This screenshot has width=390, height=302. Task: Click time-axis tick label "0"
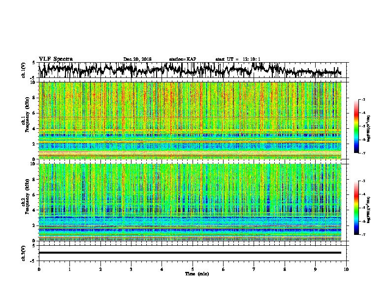point(39,269)
